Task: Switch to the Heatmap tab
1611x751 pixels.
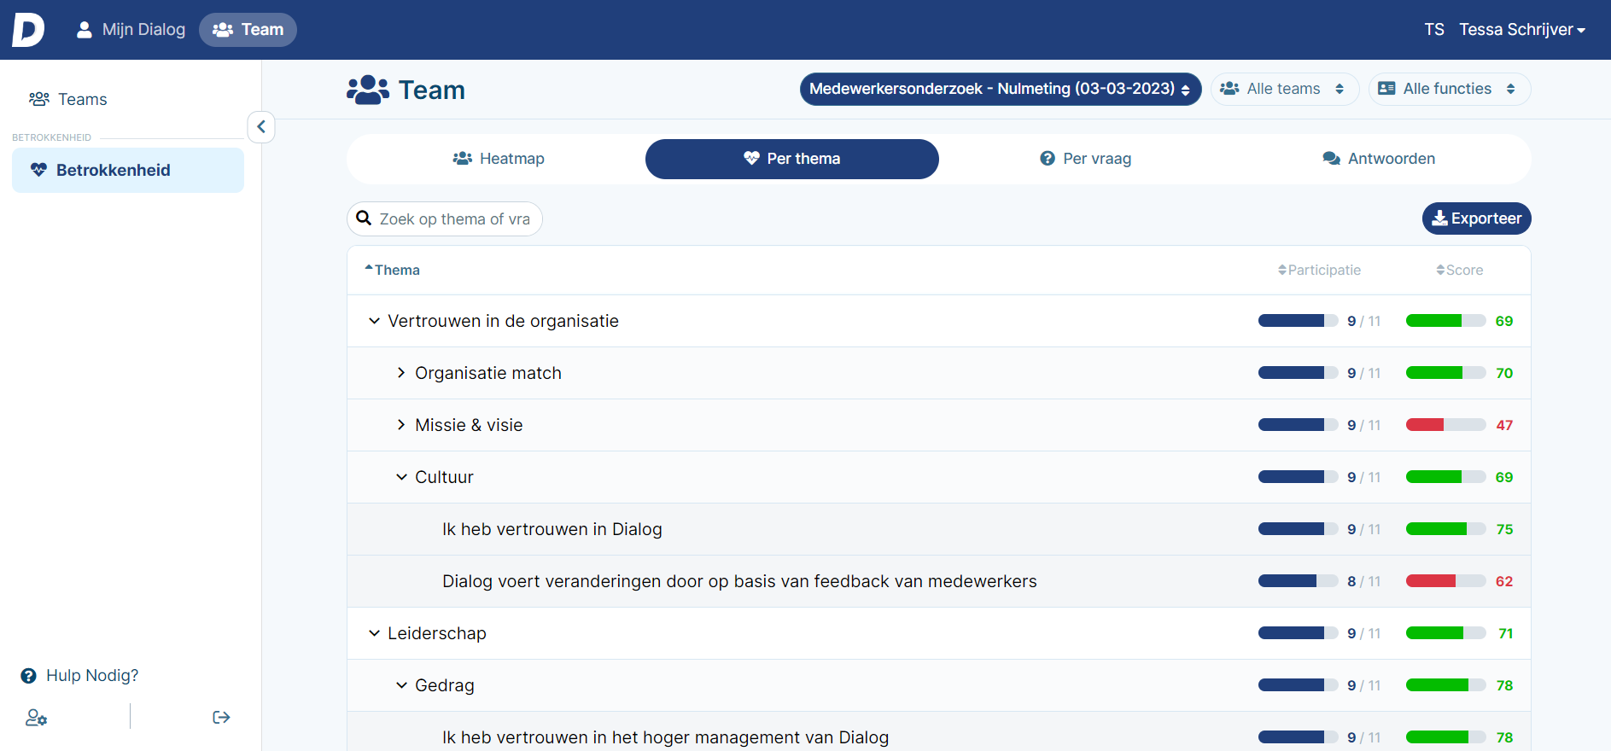Action: (x=499, y=159)
